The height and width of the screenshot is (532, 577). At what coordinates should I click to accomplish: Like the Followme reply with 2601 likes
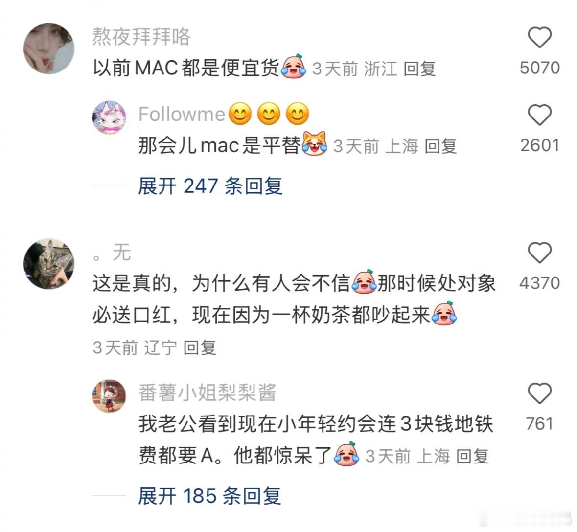coord(539,115)
